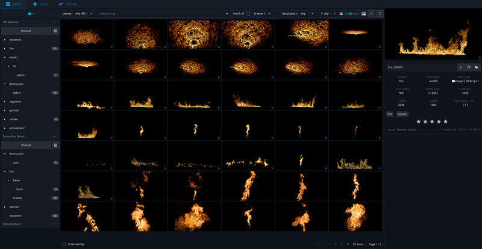Collapse sidebar with the left chevron
482x249 pixels.
tap(34, 13)
